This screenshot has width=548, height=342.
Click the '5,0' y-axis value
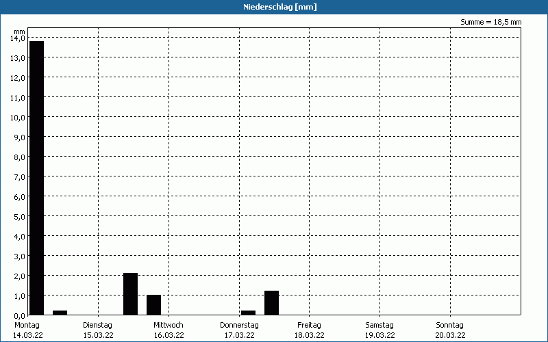19,217
